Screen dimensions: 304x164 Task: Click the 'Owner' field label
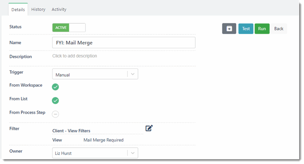coord(16,151)
